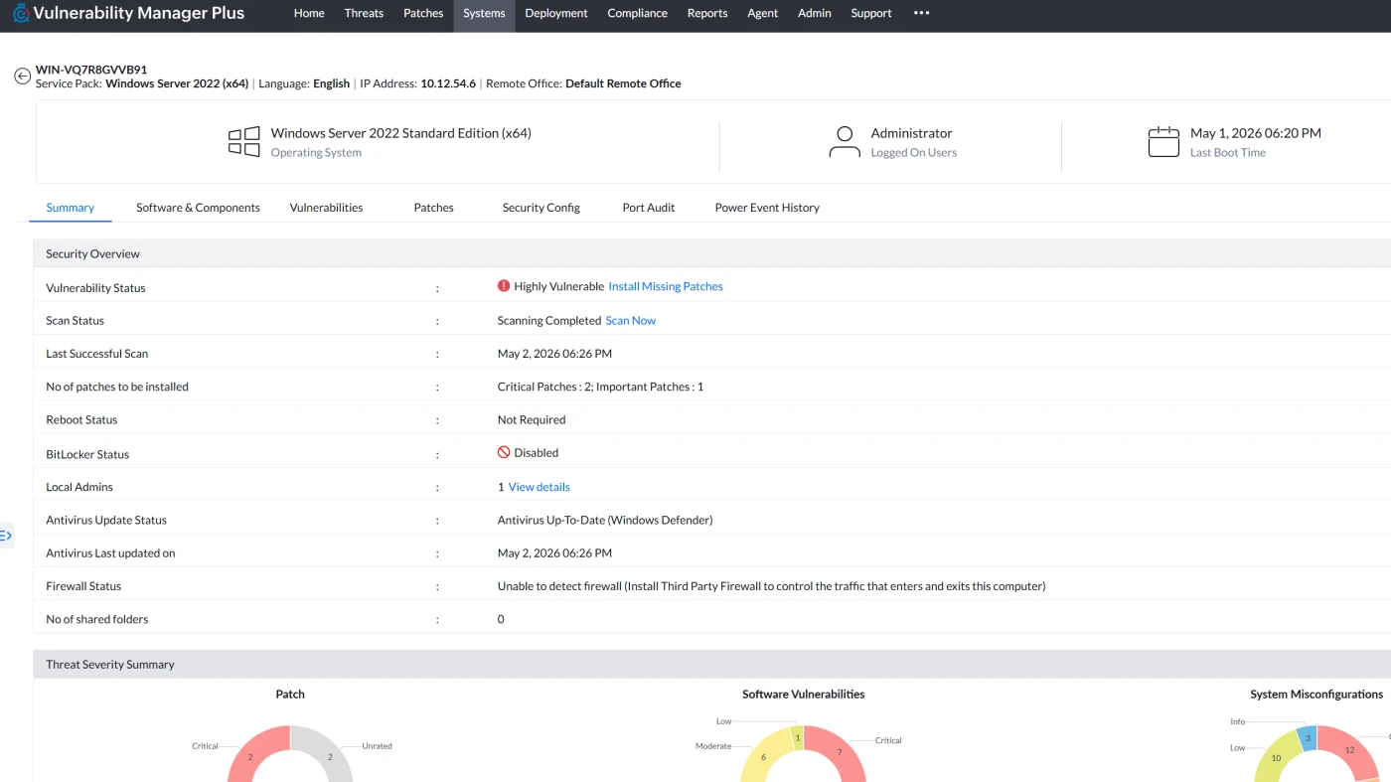Click the Info blue segment of System Misconfigurations chart

tap(1308, 738)
